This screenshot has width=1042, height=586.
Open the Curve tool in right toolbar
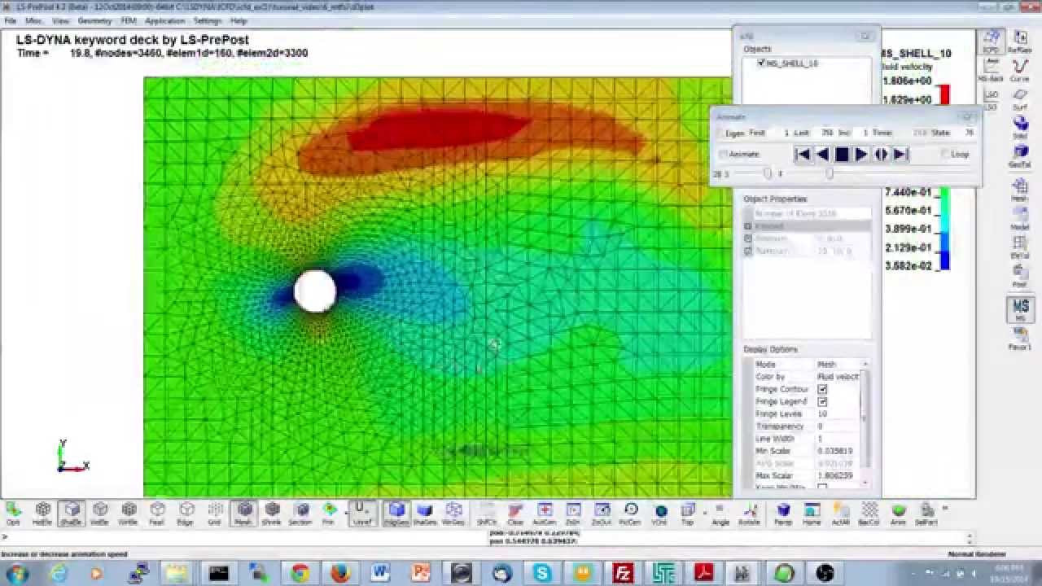click(x=1019, y=69)
